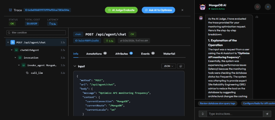
Task: Click the chain type badge
Action: (x=78, y=34)
